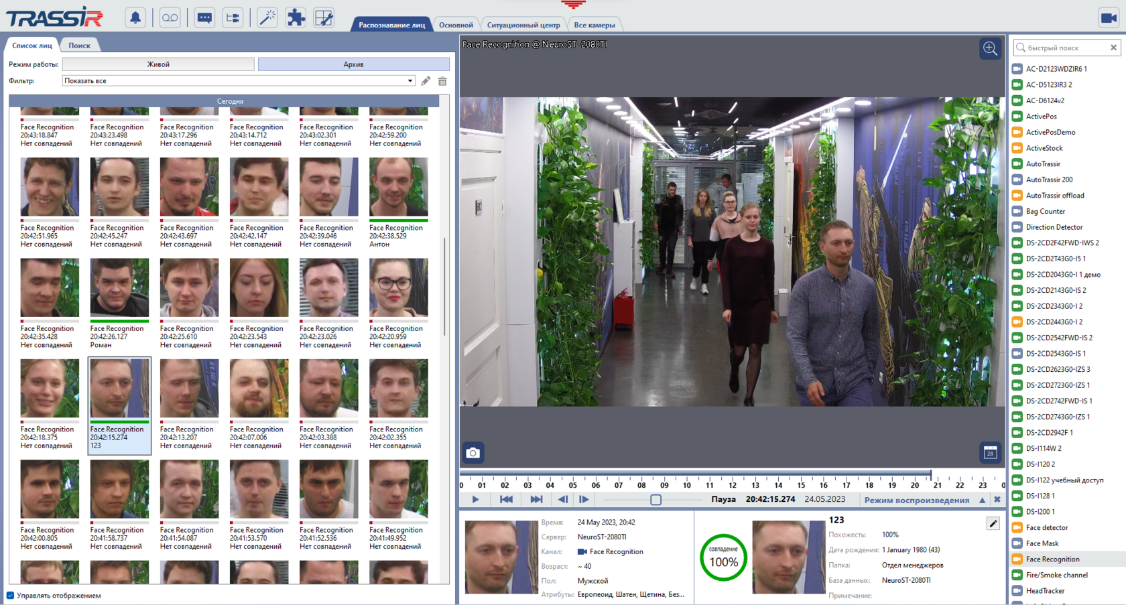
Task: Clear the quick search field with the X
Action: (1113, 48)
